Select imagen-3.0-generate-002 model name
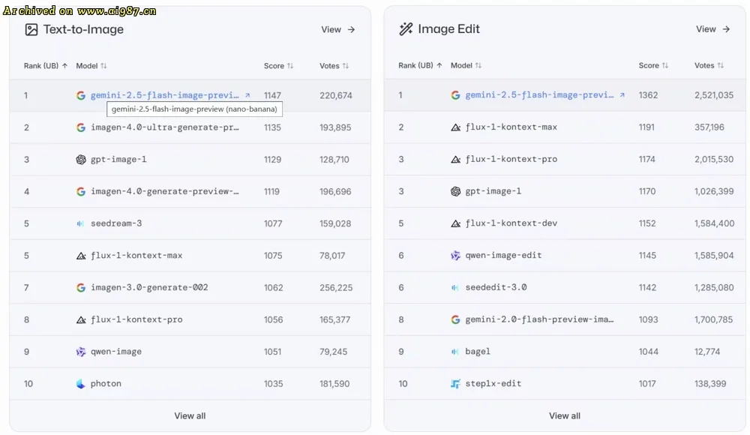This screenshot has width=750, height=435. click(149, 287)
